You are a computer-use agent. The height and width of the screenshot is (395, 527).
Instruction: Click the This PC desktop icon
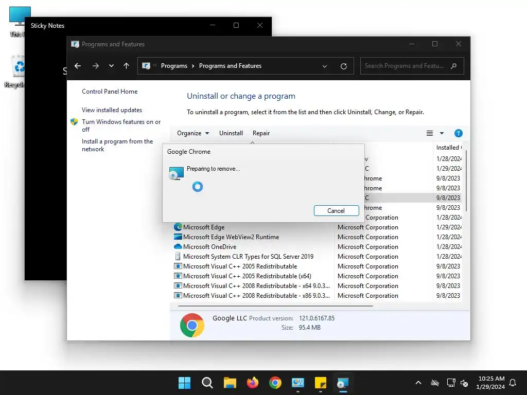pyautogui.click(x=17, y=22)
